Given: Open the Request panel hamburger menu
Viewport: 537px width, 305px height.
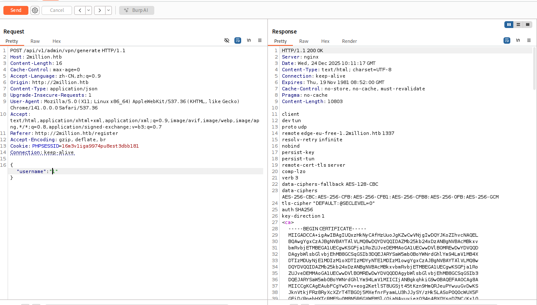Looking at the screenshot, I should [x=260, y=40].
